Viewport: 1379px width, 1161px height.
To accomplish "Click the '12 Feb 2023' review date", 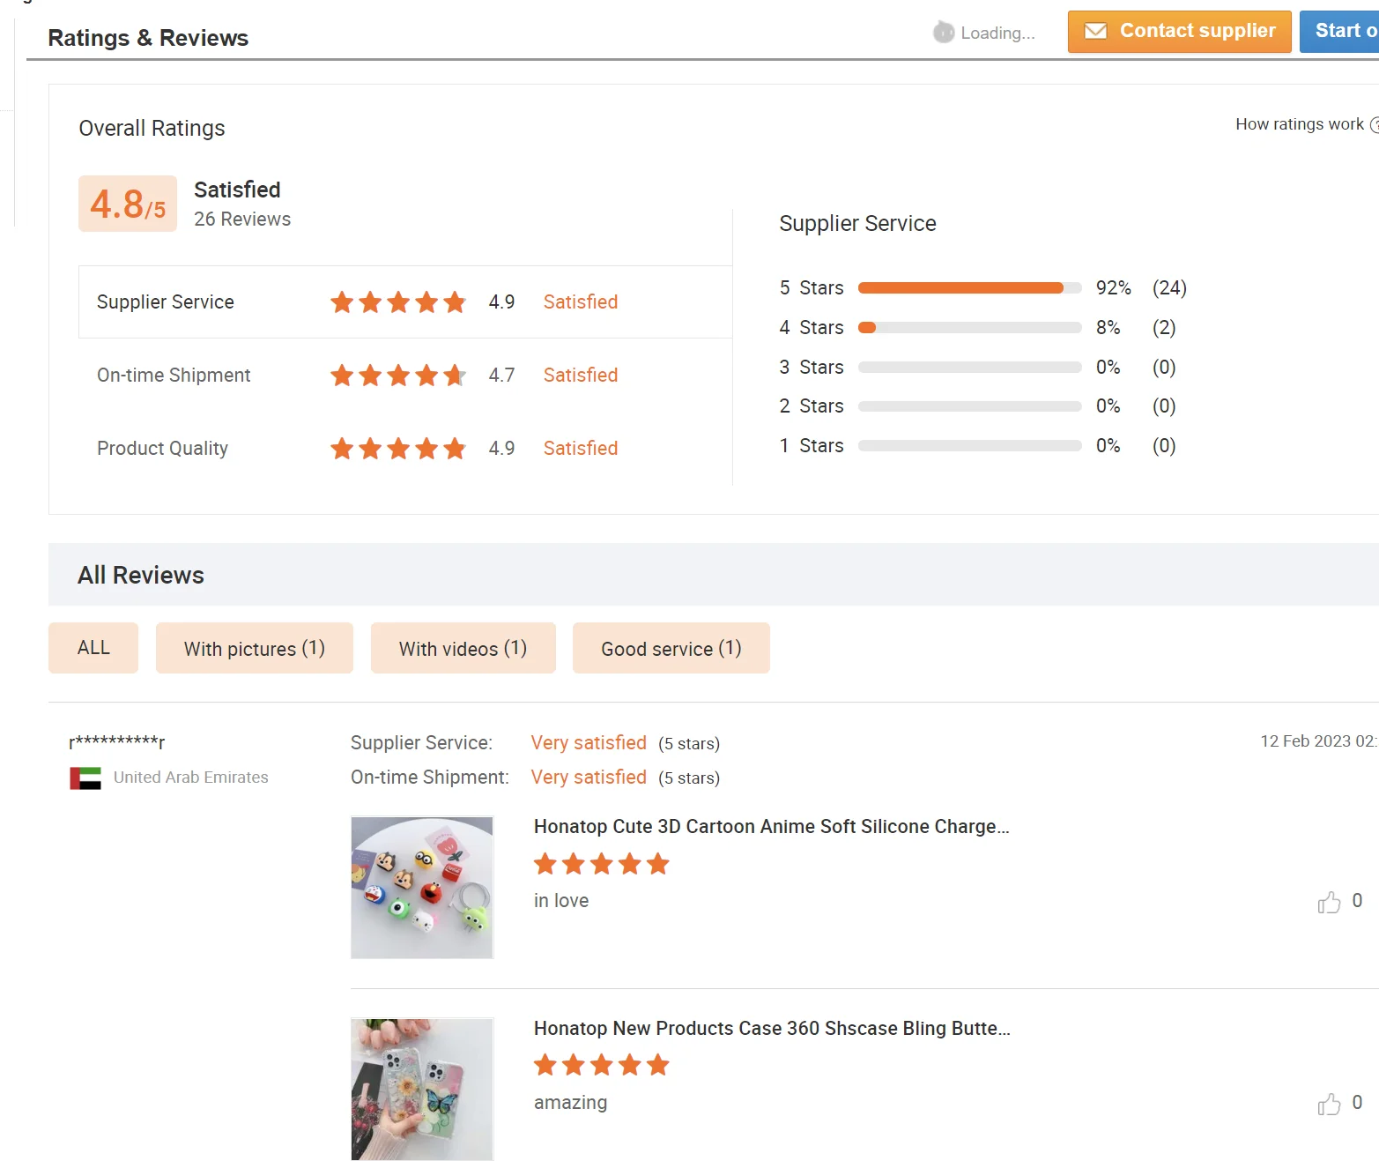I will point(1305,741).
